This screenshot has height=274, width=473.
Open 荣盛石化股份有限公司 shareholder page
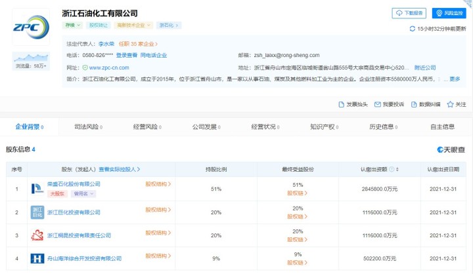74,184
